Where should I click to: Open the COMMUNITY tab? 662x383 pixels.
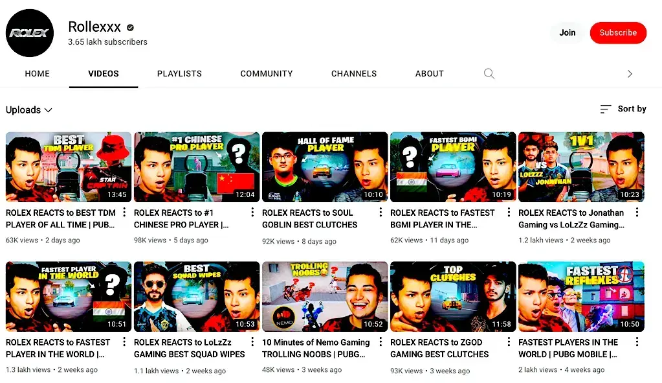(x=267, y=74)
